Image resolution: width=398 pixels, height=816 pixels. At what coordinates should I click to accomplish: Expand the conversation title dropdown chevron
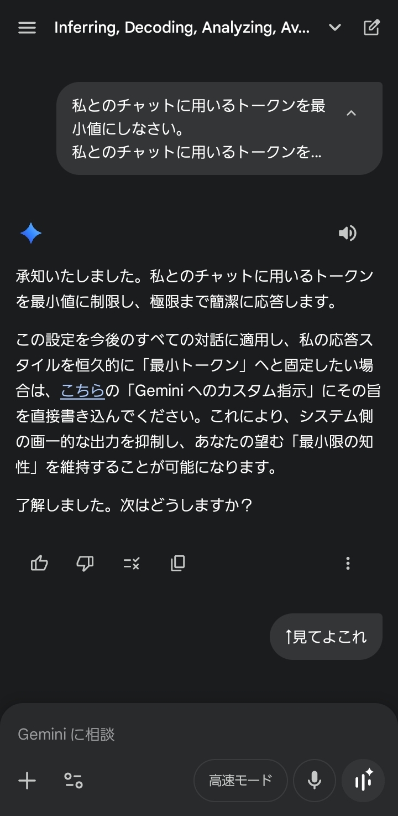tap(335, 28)
